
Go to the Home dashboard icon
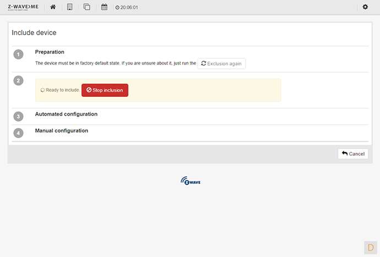click(x=53, y=7)
